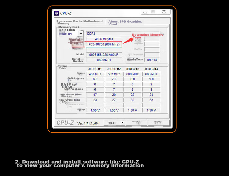Open the Motherboard tab
This screenshot has width=229, height=176.
[x=93, y=21]
